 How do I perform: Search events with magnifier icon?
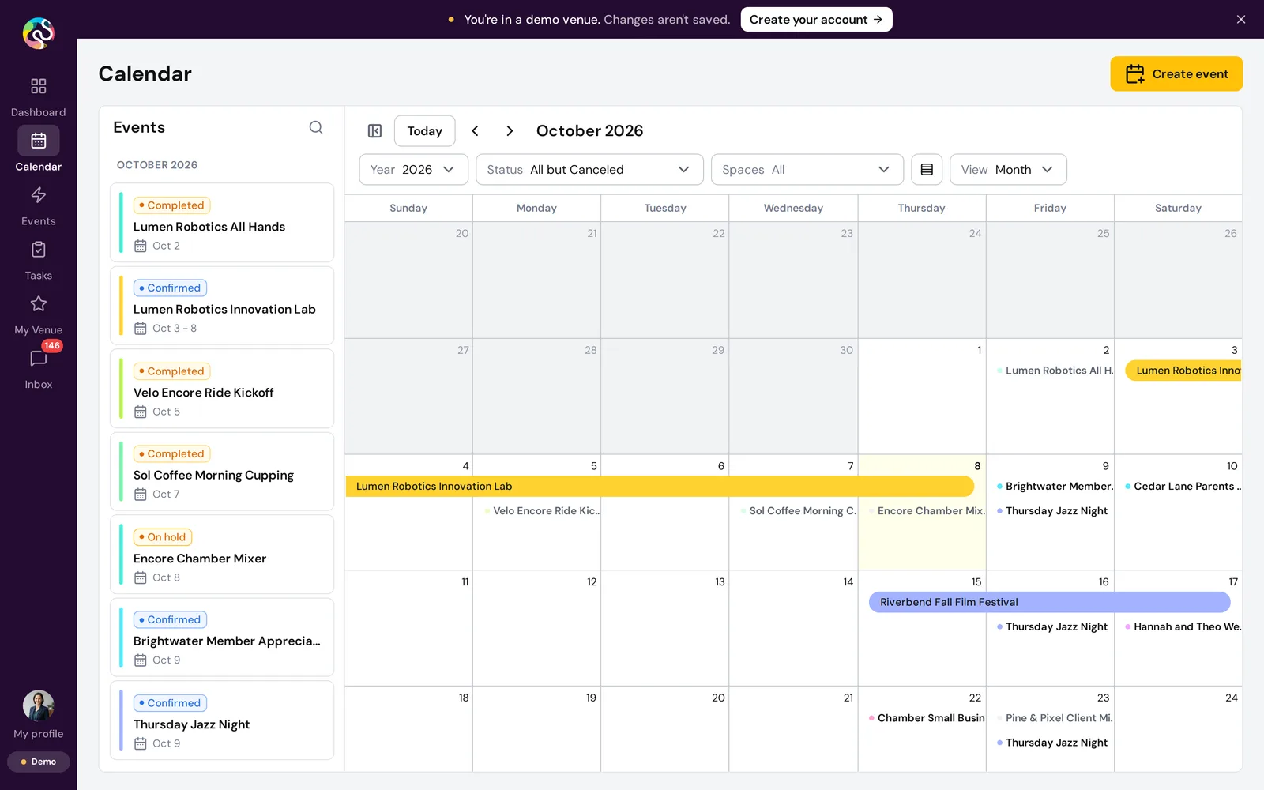click(316, 127)
